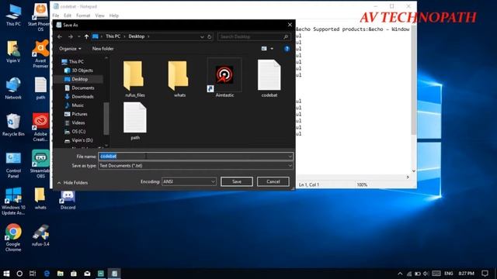Open the Notepad File menu
This screenshot has height=279, width=497.
pyautogui.click(x=56, y=15)
